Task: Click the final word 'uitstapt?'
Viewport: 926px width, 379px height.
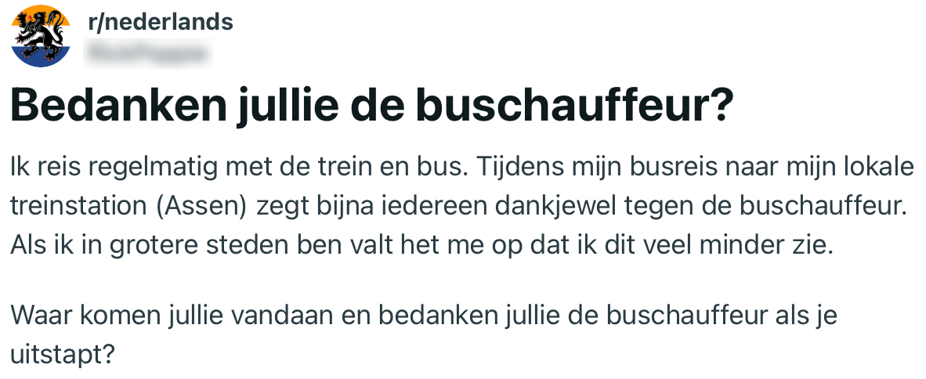Action: click(63, 353)
